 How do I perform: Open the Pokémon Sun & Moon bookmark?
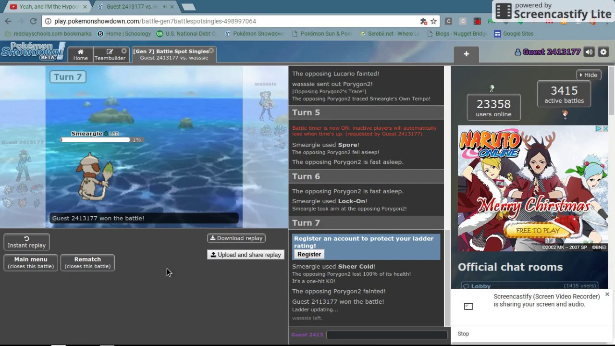(x=322, y=34)
